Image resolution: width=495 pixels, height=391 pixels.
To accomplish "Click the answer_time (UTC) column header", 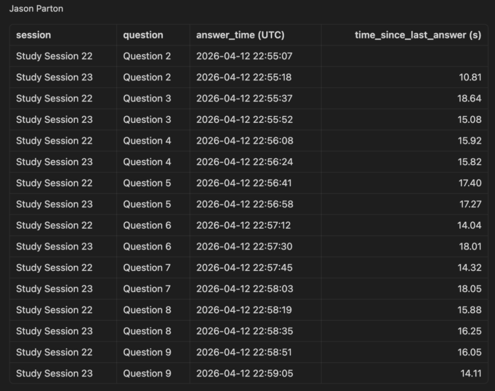I will (x=240, y=35).
